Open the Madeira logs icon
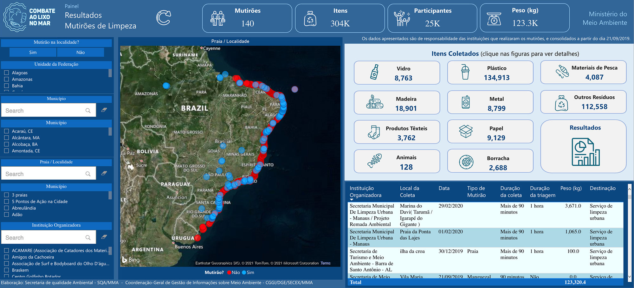634x288 pixels. [x=374, y=102]
